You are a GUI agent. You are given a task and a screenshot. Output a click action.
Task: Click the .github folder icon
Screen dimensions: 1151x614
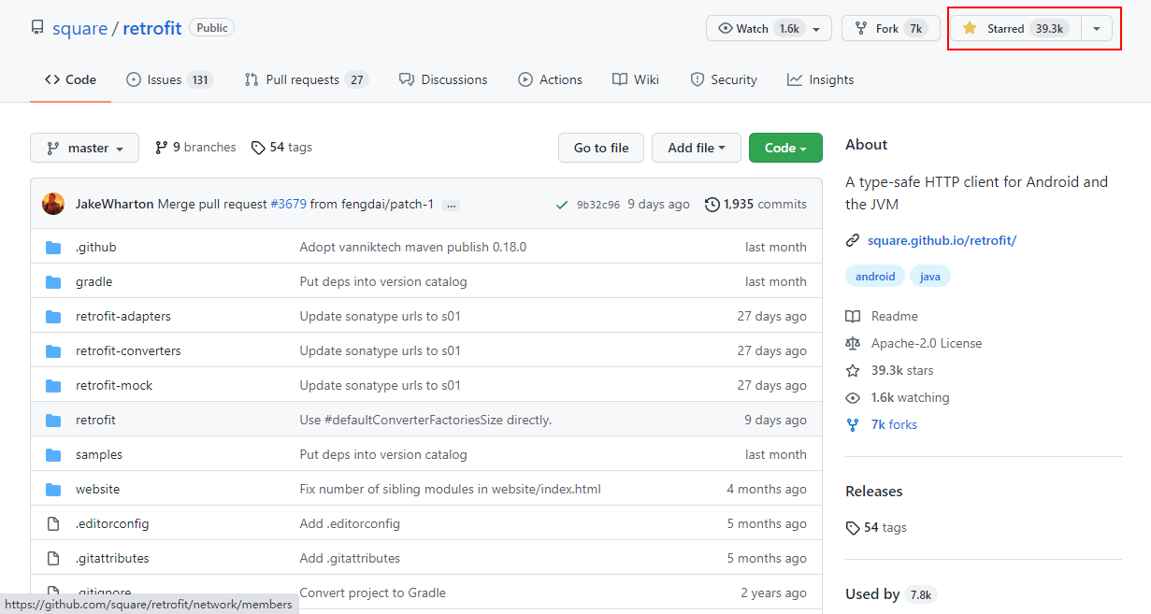click(x=53, y=248)
